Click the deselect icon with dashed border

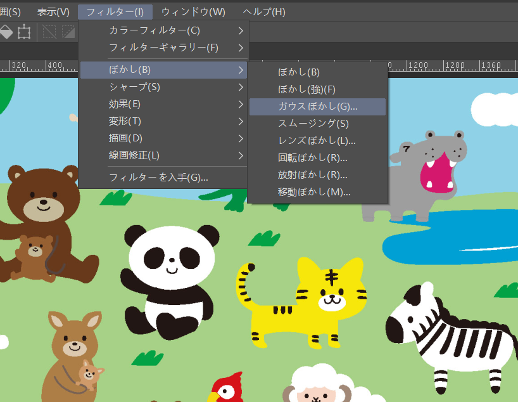click(x=49, y=31)
